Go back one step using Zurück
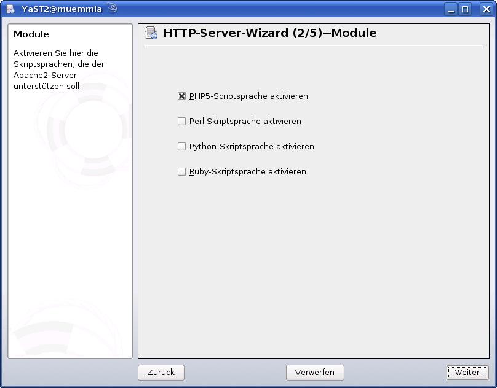Viewport: 497px width, 388px height. [x=161, y=372]
